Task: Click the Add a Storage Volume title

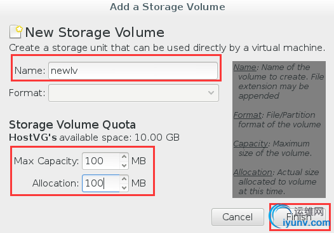Action: tap(168, 7)
